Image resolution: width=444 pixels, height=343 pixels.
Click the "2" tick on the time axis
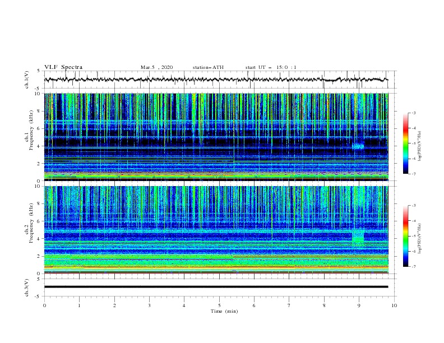tap(114, 305)
